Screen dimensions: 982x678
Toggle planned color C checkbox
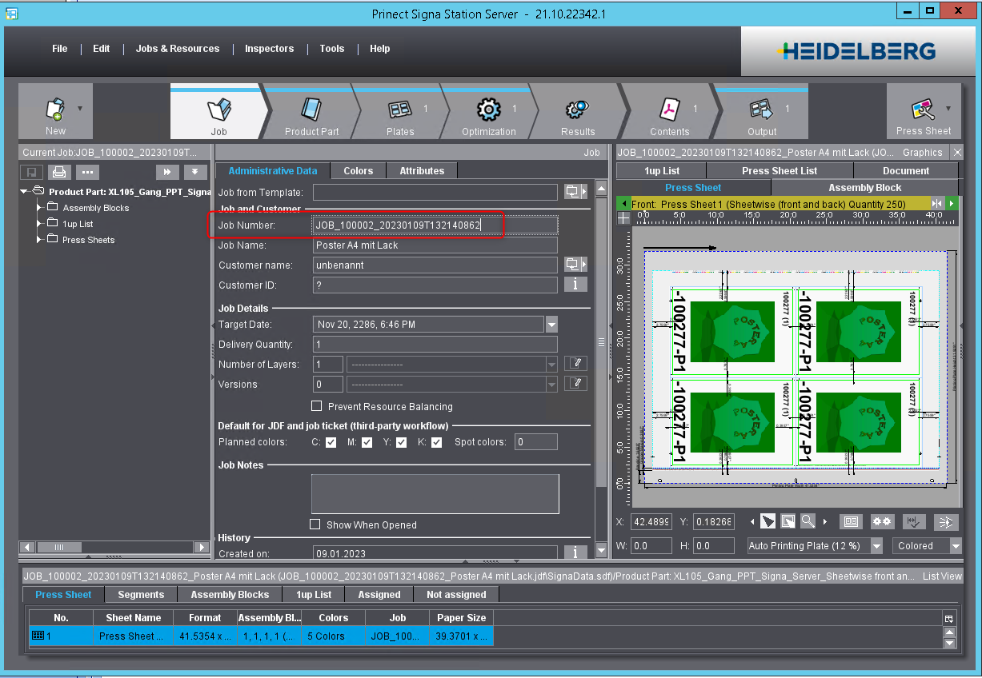pyautogui.click(x=331, y=442)
